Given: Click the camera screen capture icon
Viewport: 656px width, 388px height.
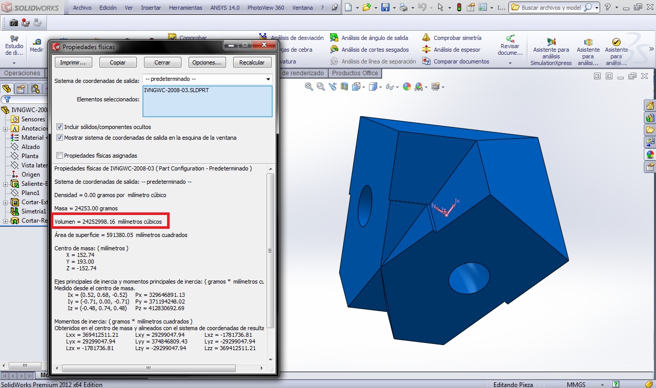Looking at the screenshot, I should 14,23.
